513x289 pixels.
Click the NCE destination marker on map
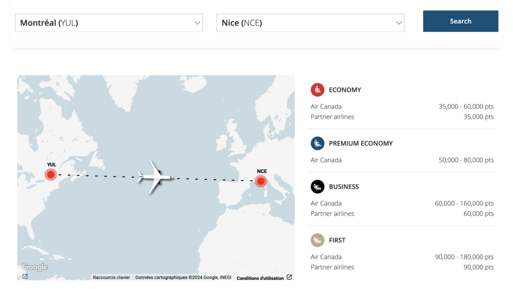pos(261,181)
